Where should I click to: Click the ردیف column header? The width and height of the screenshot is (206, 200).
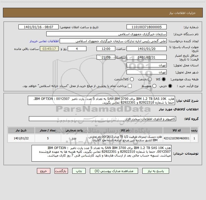click(x=194, y=130)
